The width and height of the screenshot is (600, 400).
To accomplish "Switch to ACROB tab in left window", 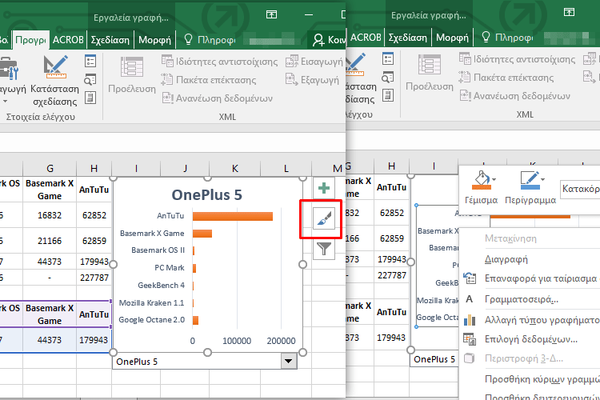I will (68, 40).
